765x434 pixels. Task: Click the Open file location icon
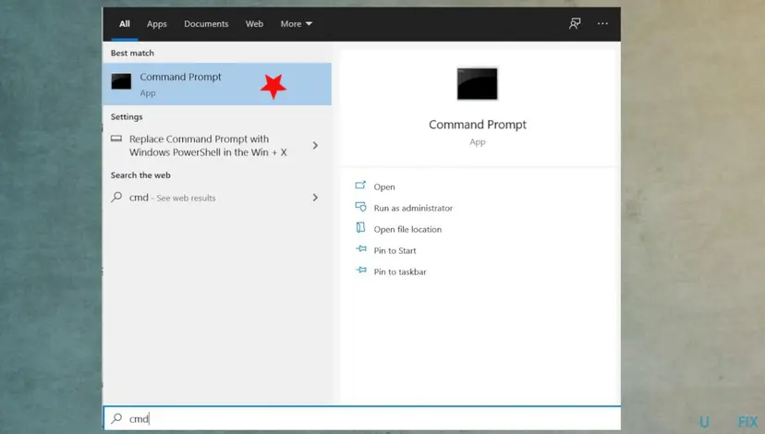click(x=360, y=228)
